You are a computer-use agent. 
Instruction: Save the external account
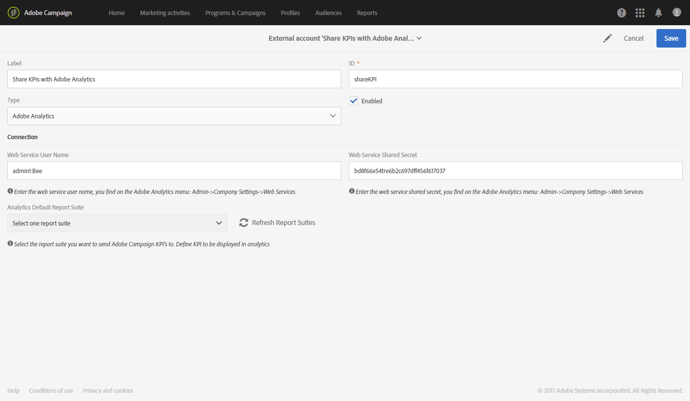coord(671,38)
